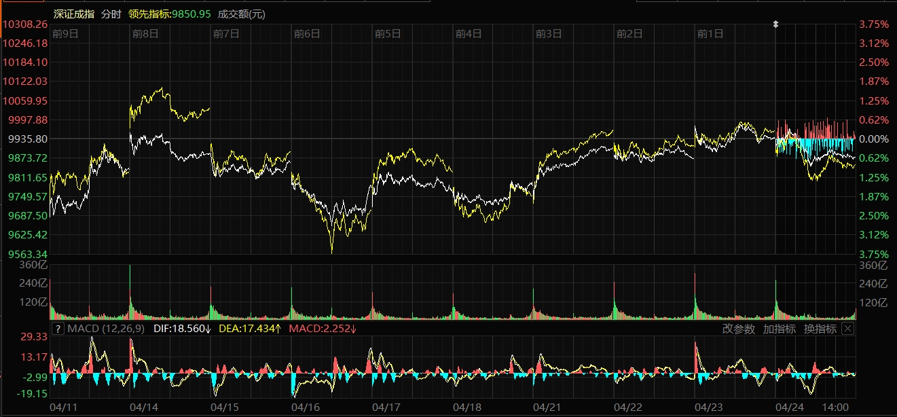Select the 前3日 day marker

549,33
